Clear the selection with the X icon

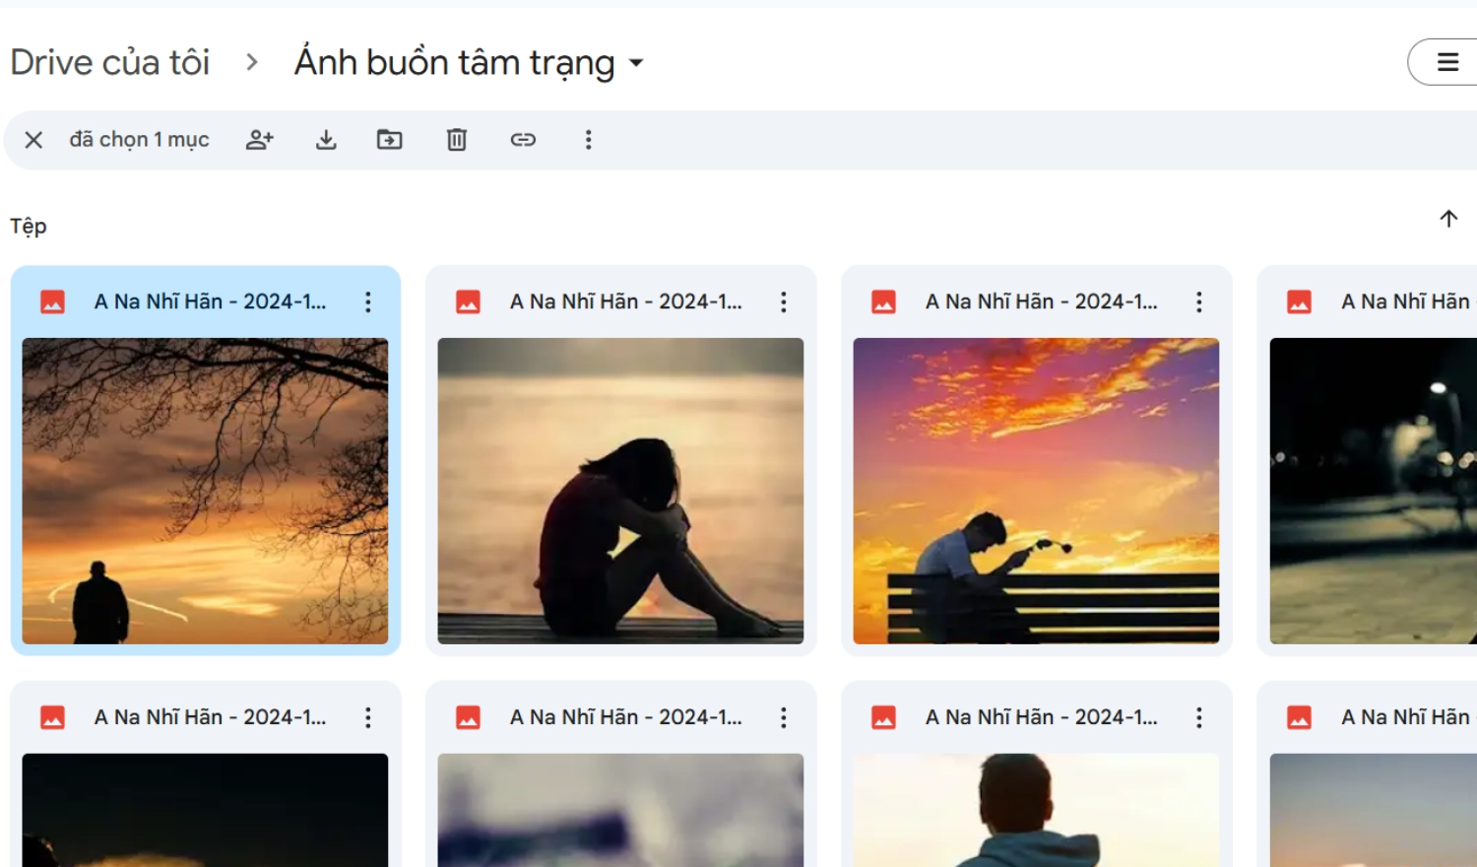(x=33, y=140)
